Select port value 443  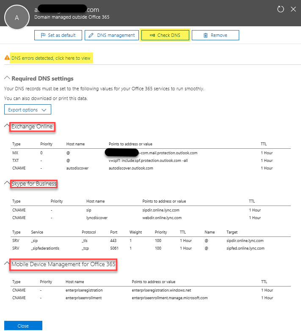tap(113, 241)
